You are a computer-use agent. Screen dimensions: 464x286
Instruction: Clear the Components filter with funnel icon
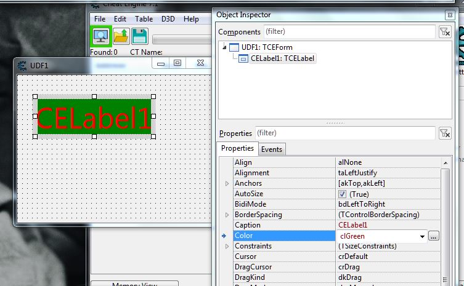pyautogui.click(x=444, y=32)
